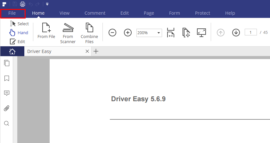The image size is (270, 143).
Task: Open a new tab with plus button
Action: tap(96, 51)
